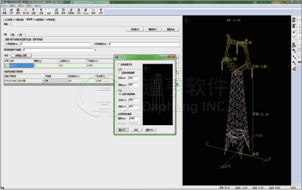Select the 0,0,-7.7 coordinate cell
The height and width of the screenshot is (190, 302).
pyautogui.click(x=21, y=65)
